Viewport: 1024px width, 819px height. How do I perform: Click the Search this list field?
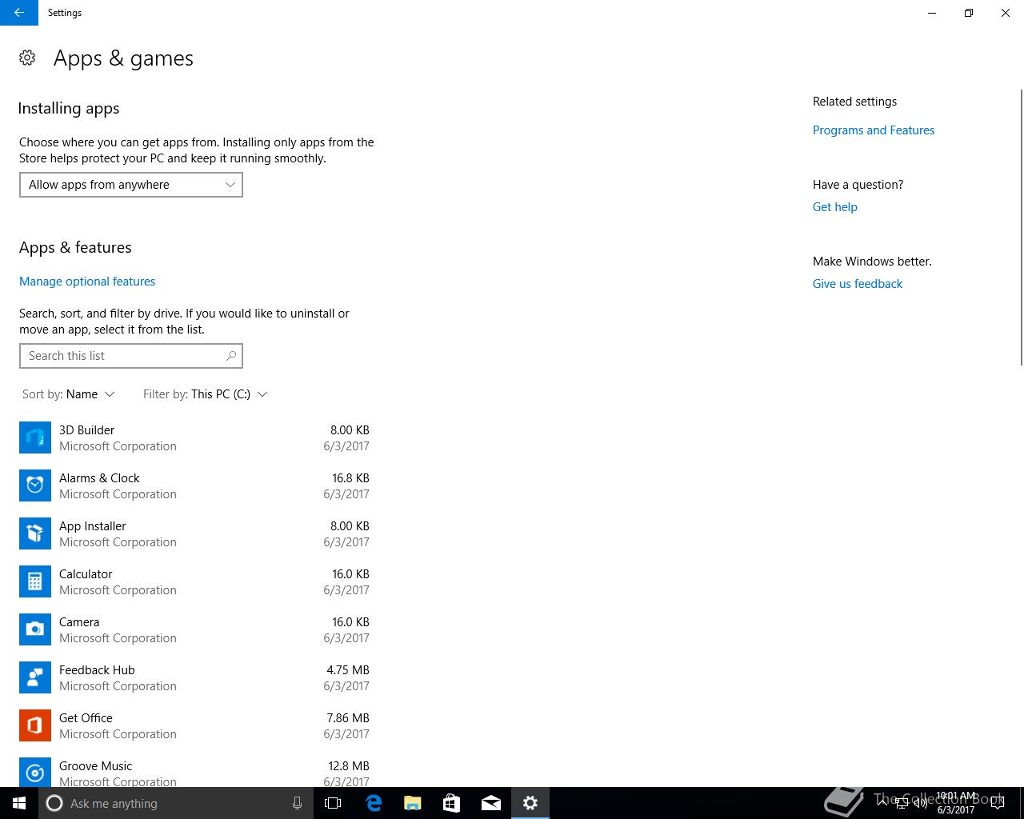(x=131, y=356)
